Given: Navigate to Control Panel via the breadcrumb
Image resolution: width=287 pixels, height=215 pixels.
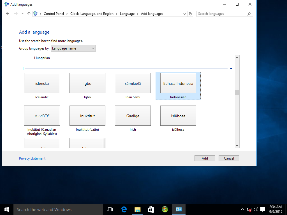Looking at the screenshot, I should click(54, 13).
